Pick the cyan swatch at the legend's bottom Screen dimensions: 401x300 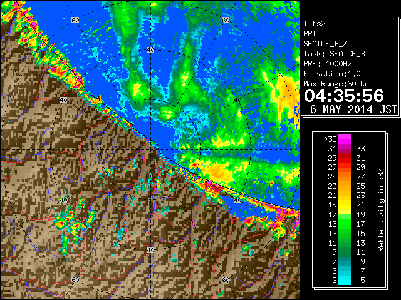[x=345, y=281]
